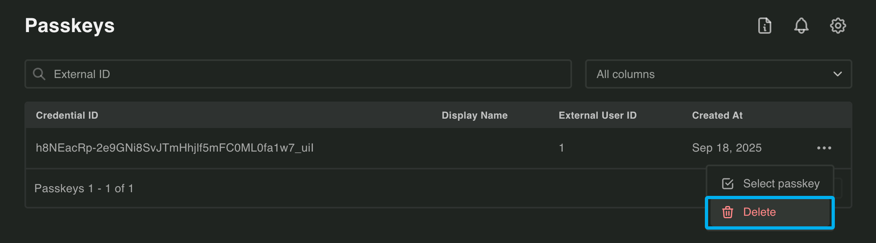Click the trash icon beside Delete
Screen dimensions: 876x243
(728, 212)
